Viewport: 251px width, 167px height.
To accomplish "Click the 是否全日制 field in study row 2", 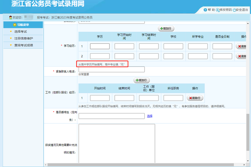I will 222,56.
